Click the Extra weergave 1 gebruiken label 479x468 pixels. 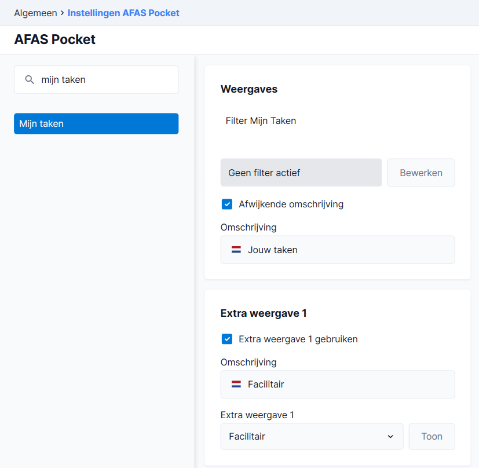click(298, 339)
